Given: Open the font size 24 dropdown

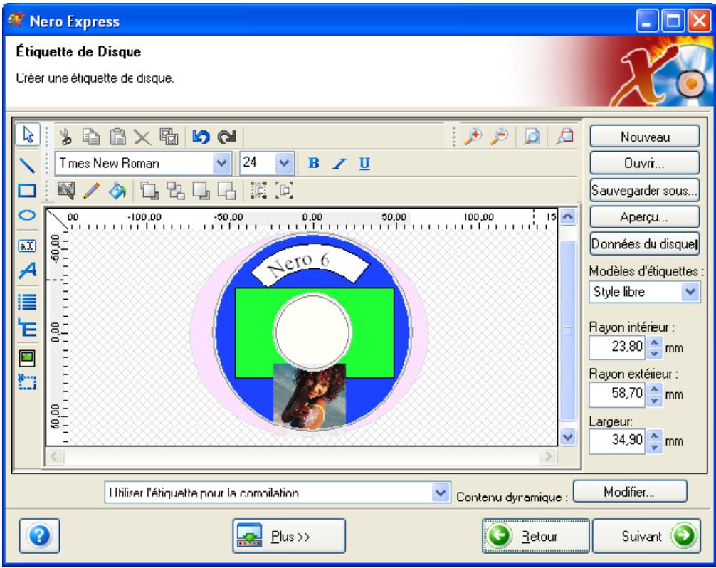Looking at the screenshot, I should point(284,163).
